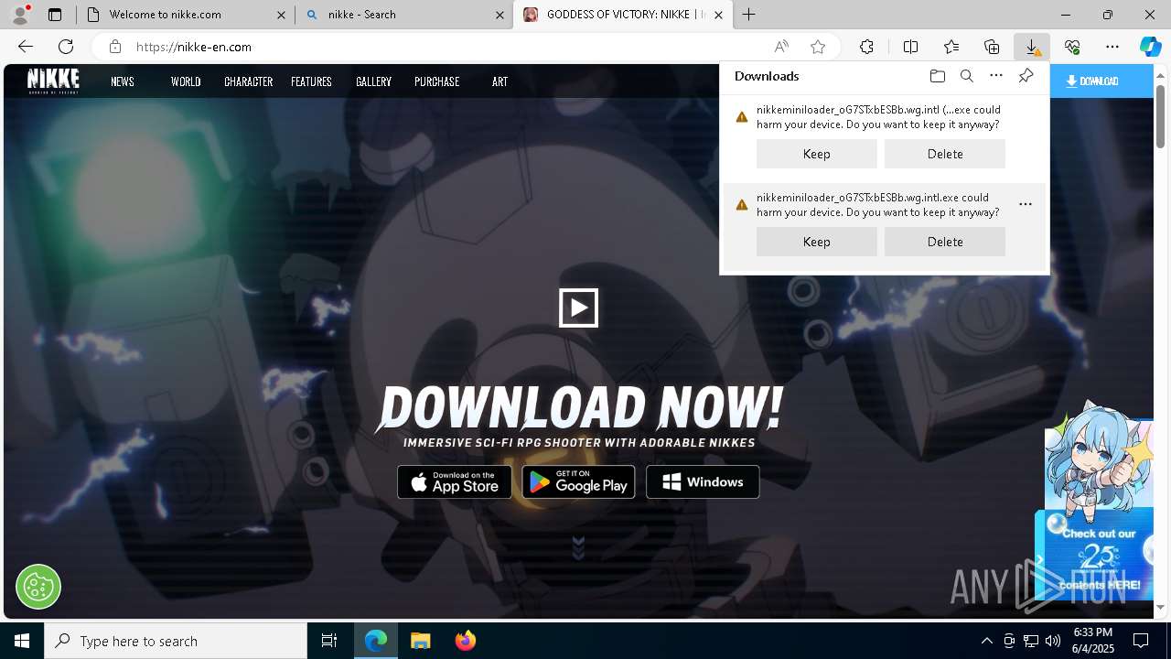The image size is (1171, 659).
Task: Open File Explorer from taskbar
Action: tap(420, 641)
